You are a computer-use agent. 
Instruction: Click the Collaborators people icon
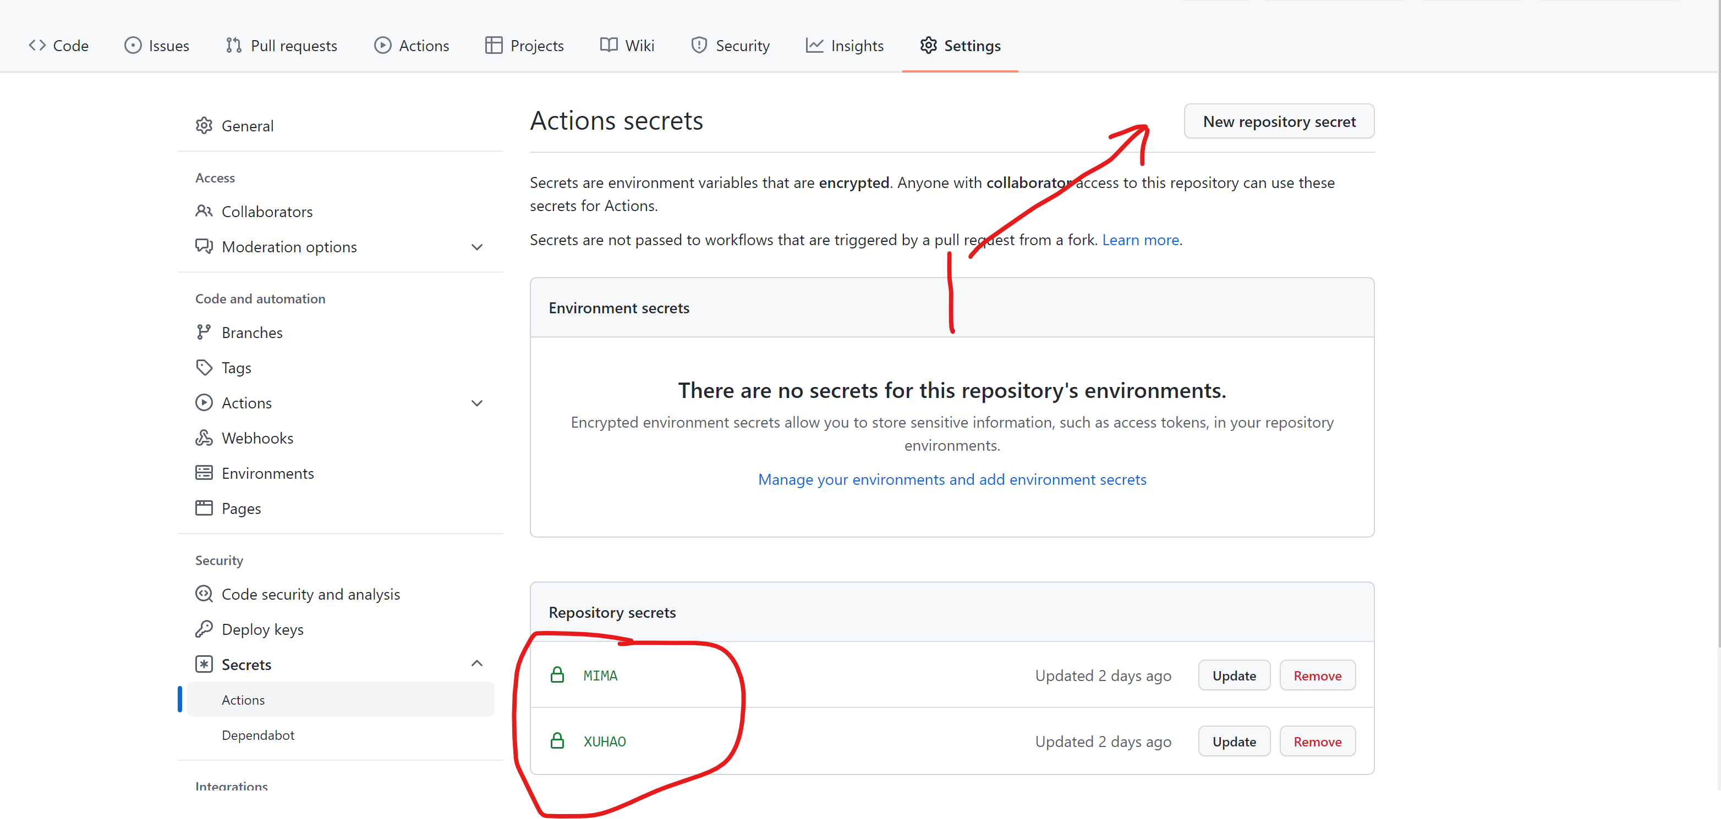204,211
